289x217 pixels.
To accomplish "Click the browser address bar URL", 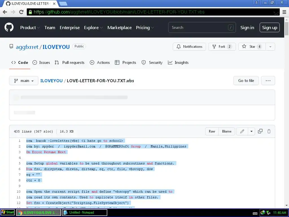I will click(x=119, y=12).
